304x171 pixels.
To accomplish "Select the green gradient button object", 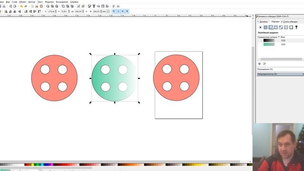I will pos(114,78).
